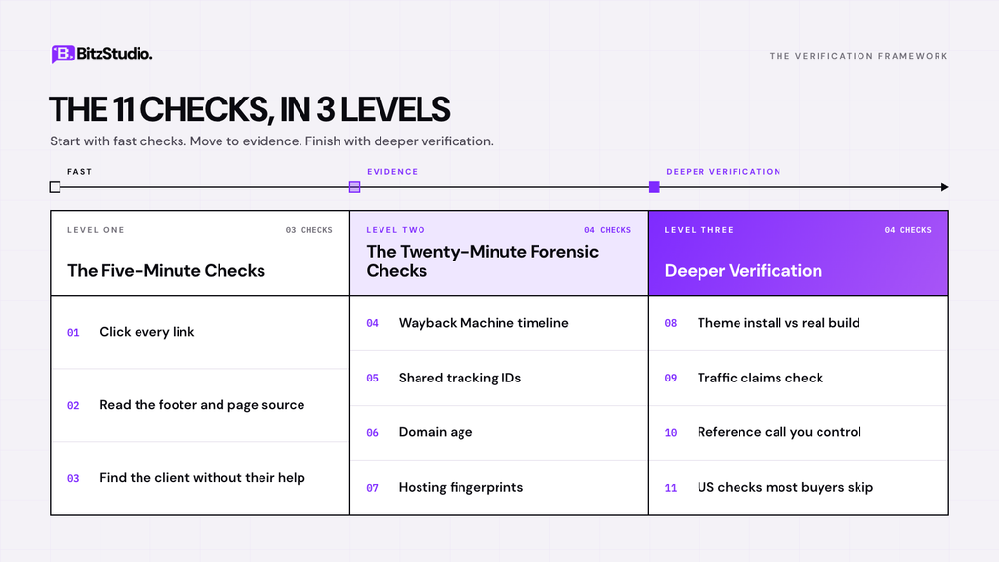
Task: Click the arrowhead ending the timeline
Action: point(944,187)
